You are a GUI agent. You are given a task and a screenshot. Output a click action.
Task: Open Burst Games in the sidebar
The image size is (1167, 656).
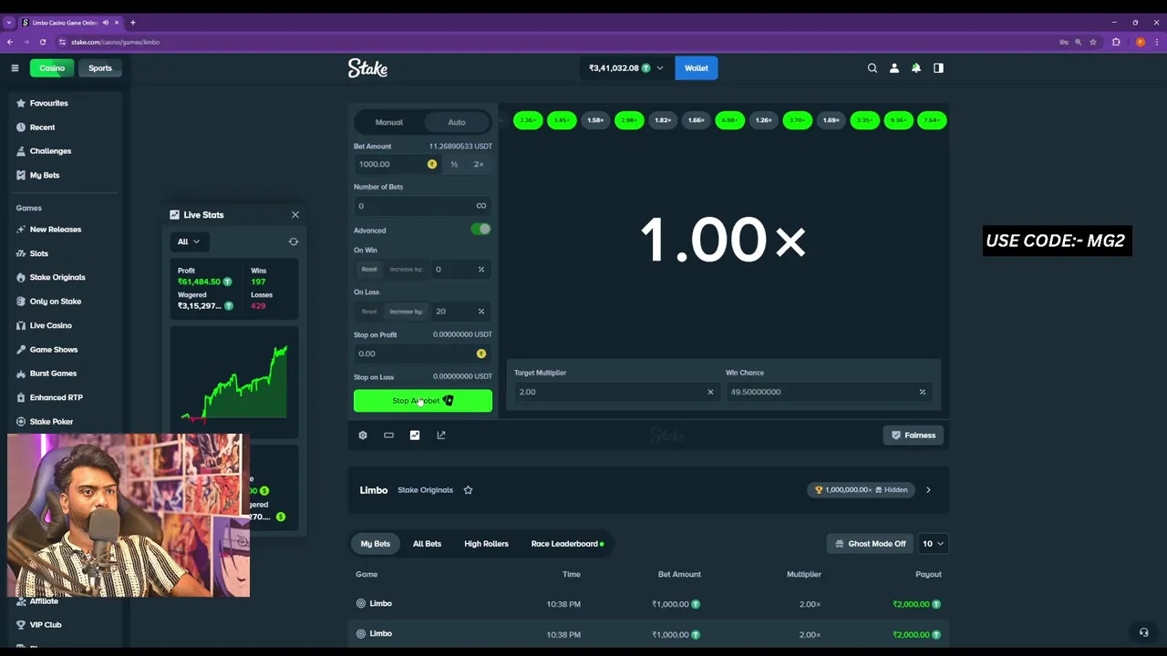point(64,374)
